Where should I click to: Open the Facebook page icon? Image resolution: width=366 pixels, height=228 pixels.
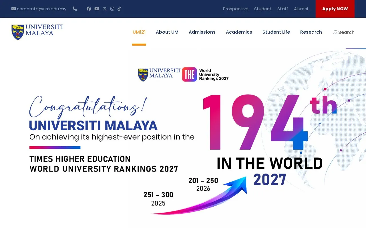(x=89, y=9)
